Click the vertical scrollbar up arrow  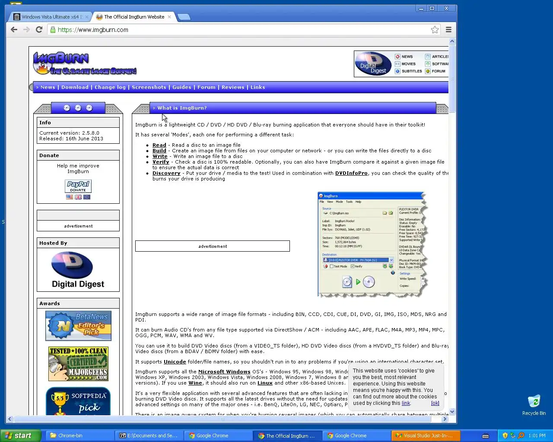[x=452, y=41]
